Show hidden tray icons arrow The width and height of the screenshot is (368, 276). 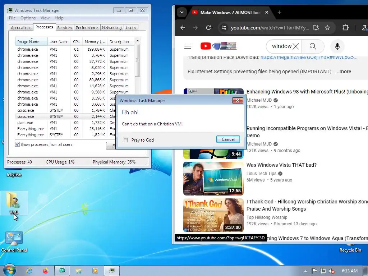click(305, 271)
